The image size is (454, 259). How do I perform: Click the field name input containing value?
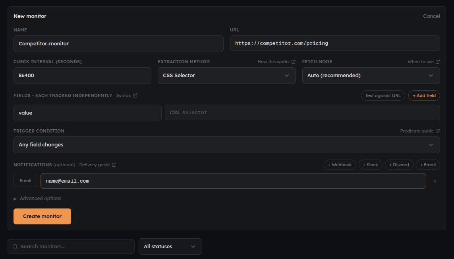87,113
